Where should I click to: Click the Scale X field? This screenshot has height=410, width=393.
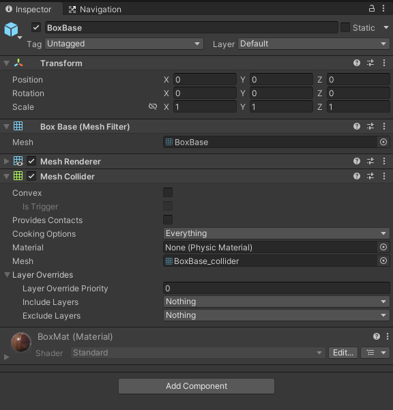point(205,106)
